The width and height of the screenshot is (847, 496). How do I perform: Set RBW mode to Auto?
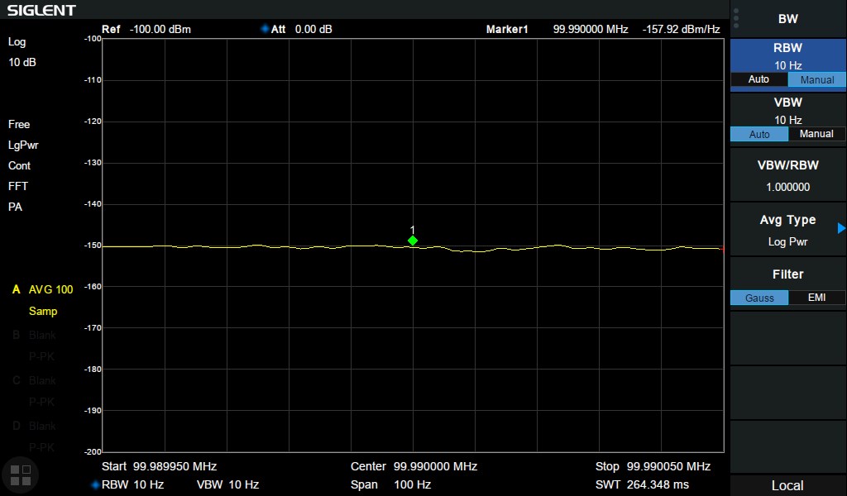(758, 79)
